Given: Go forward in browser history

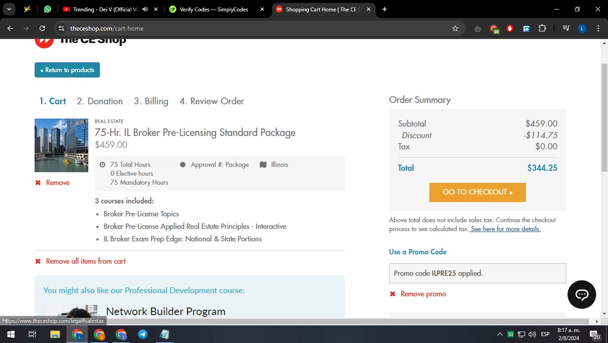Looking at the screenshot, I should (26, 28).
